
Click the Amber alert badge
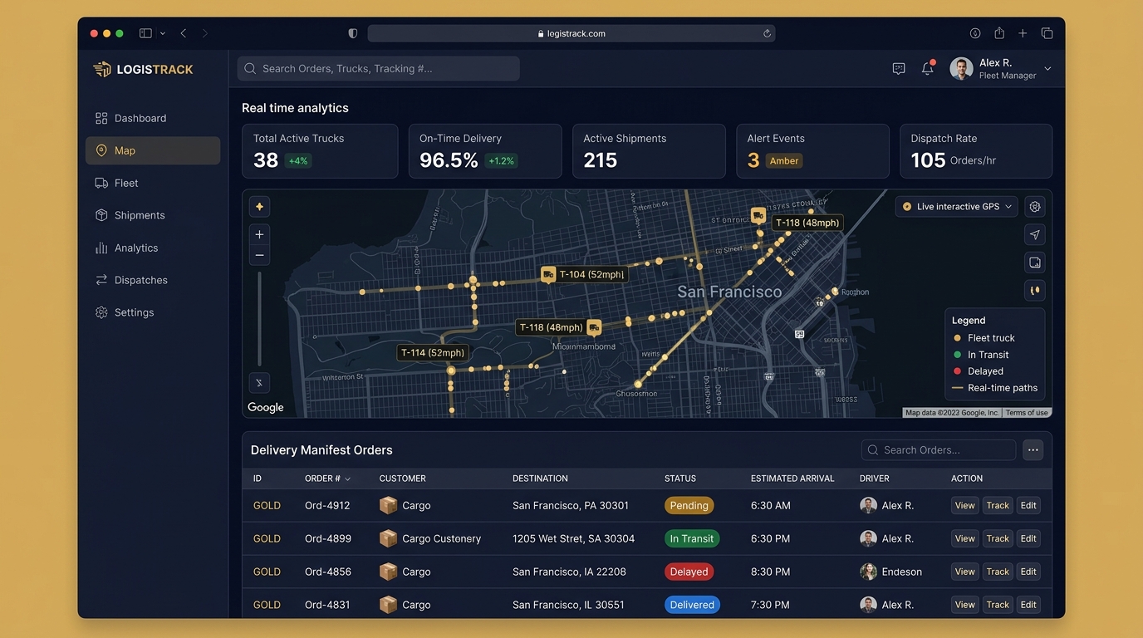pyautogui.click(x=783, y=161)
